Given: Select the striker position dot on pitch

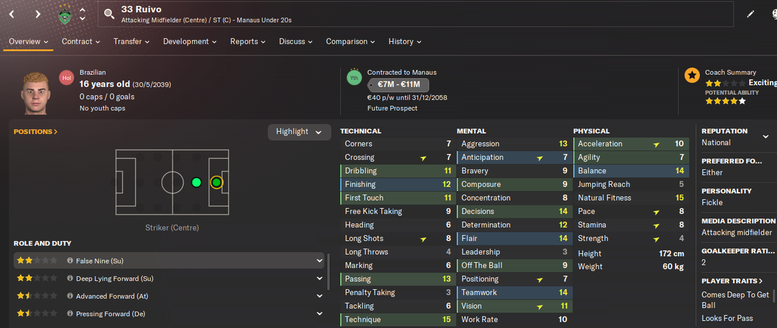Looking at the screenshot, I should coord(216,182).
